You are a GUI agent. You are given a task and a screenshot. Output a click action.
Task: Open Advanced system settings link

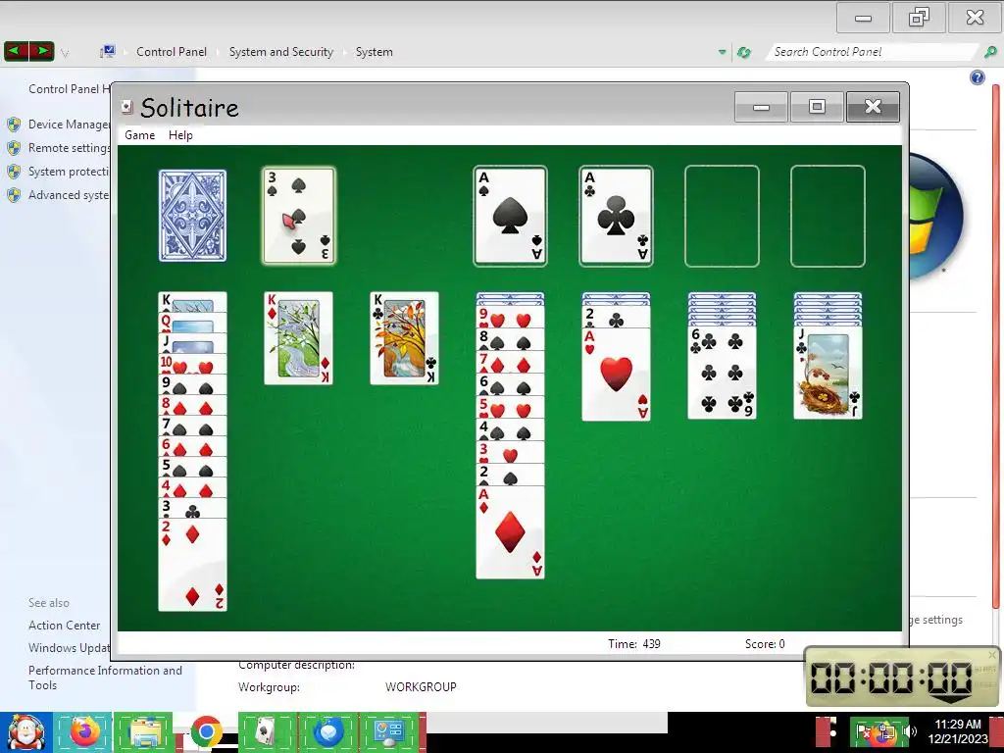[69, 195]
